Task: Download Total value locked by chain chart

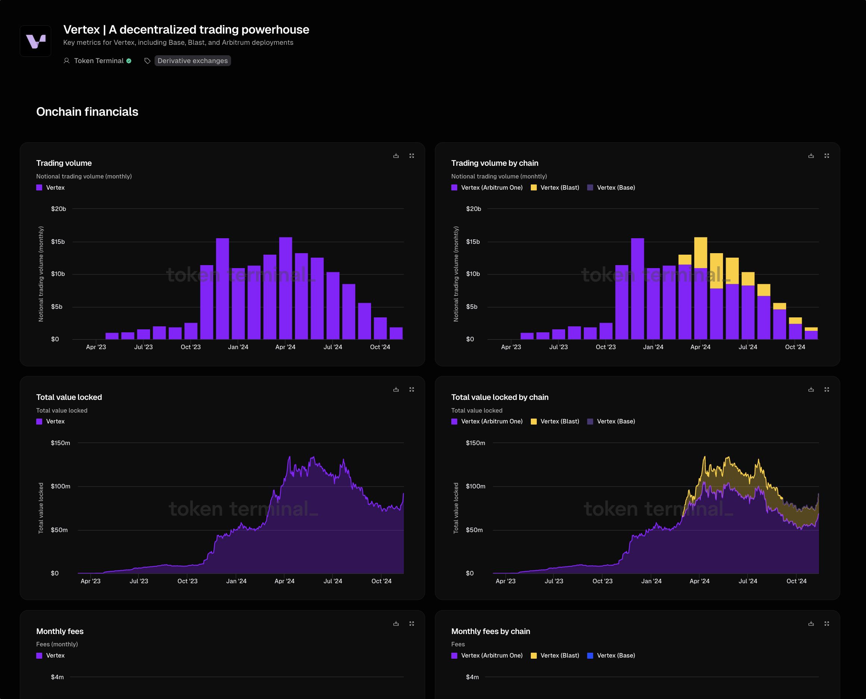Action: 811,390
